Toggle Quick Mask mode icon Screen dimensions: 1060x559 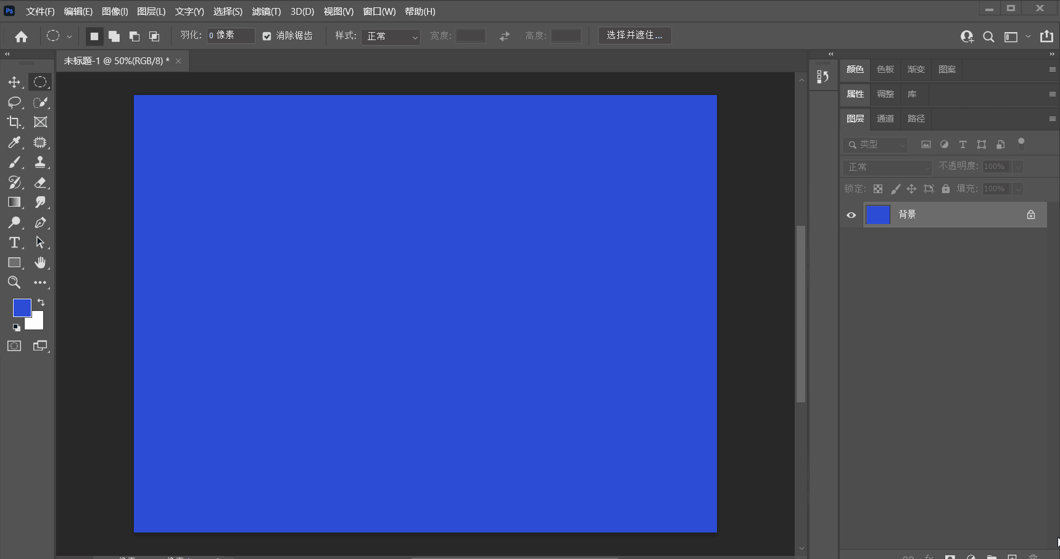pyautogui.click(x=14, y=346)
